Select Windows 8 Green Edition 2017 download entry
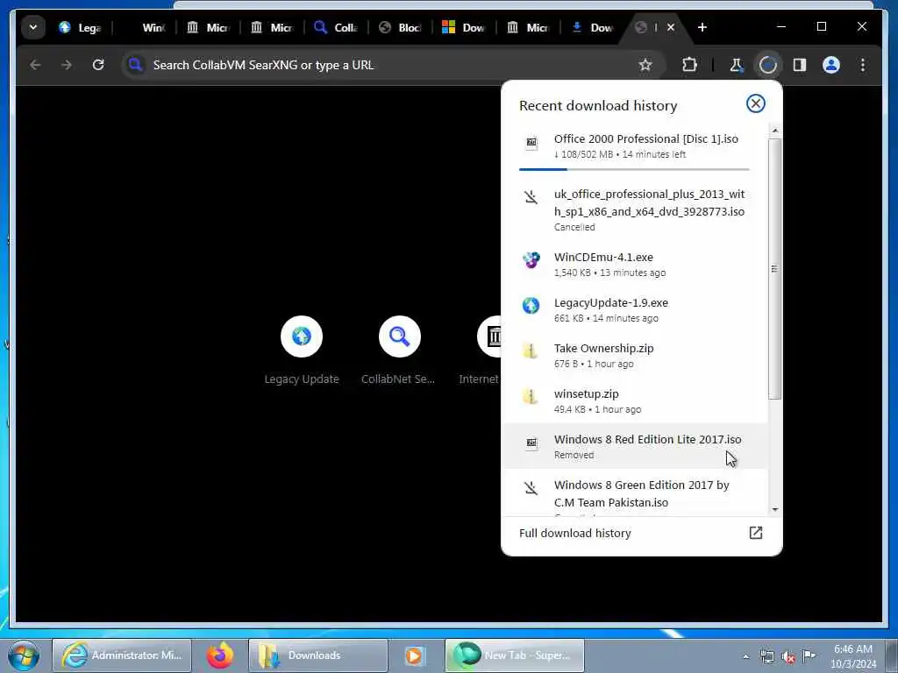Viewport: 898px width, 673px height. [635, 493]
